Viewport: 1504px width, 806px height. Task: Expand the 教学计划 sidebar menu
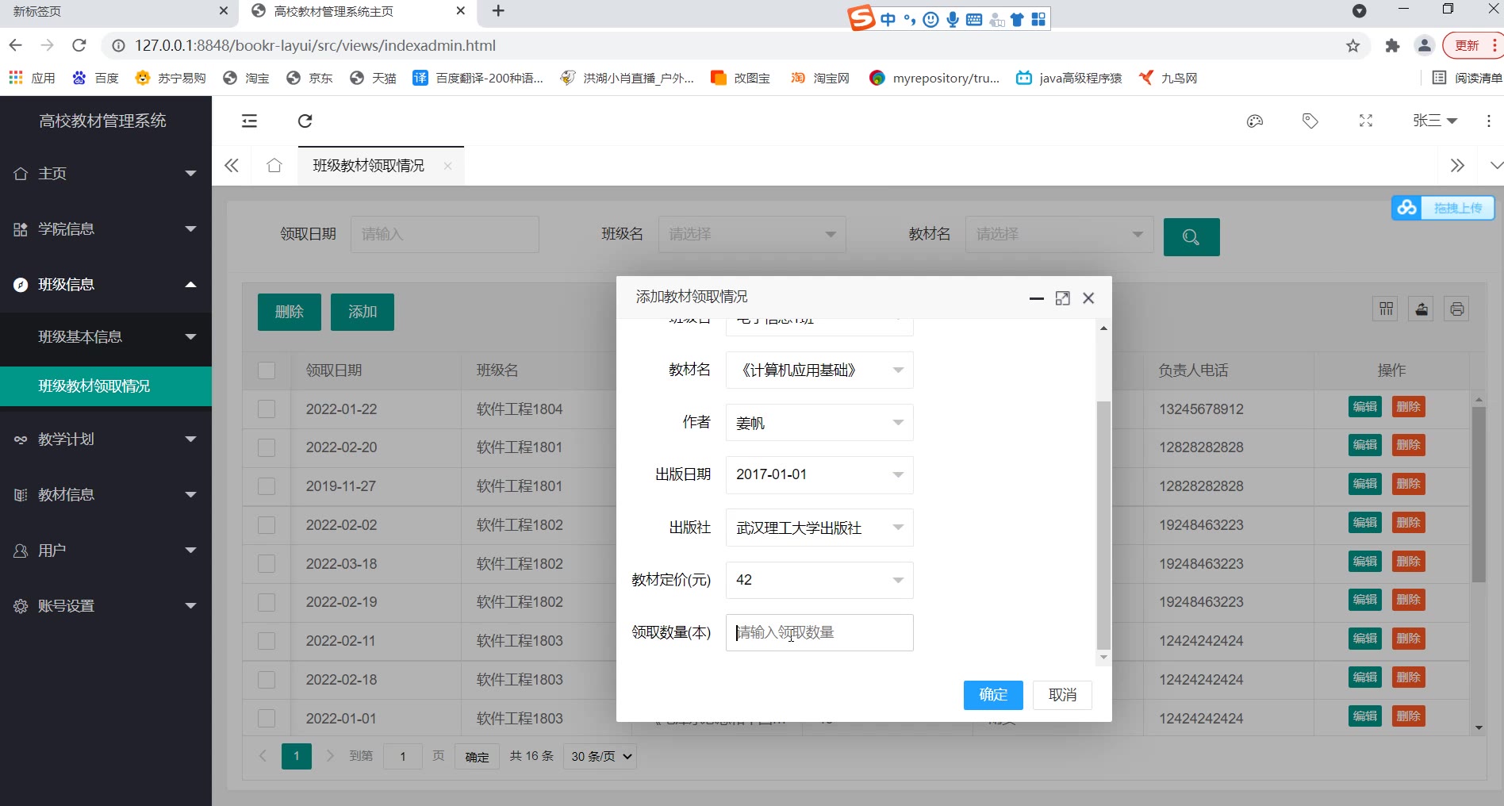pyautogui.click(x=105, y=439)
